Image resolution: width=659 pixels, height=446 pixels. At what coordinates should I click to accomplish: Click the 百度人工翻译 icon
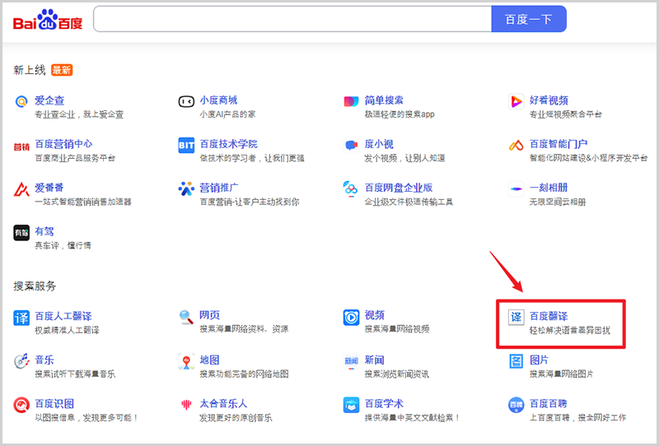(x=21, y=318)
